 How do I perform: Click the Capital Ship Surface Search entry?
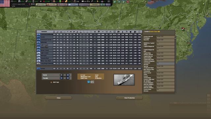[159, 54]
